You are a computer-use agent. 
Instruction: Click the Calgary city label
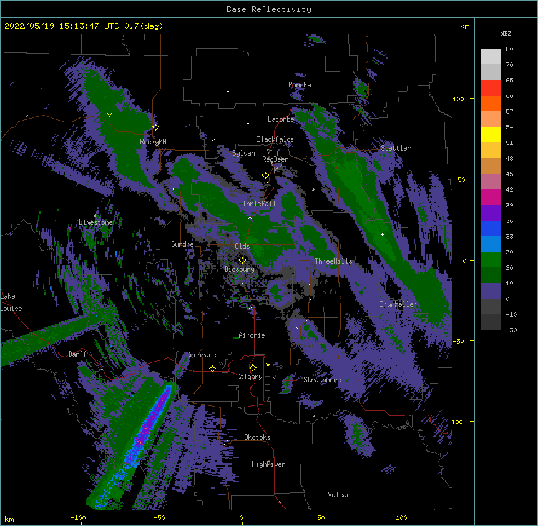[x=249, y=377]
